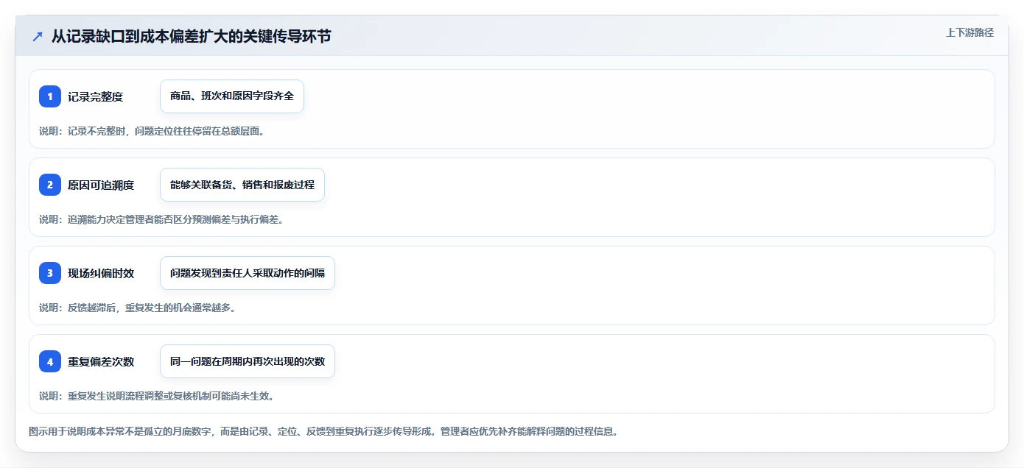
Task: Click the panel title 从记录缺口到成本偏差扩大的关键传导环节
Action: [x=192, y=36]
